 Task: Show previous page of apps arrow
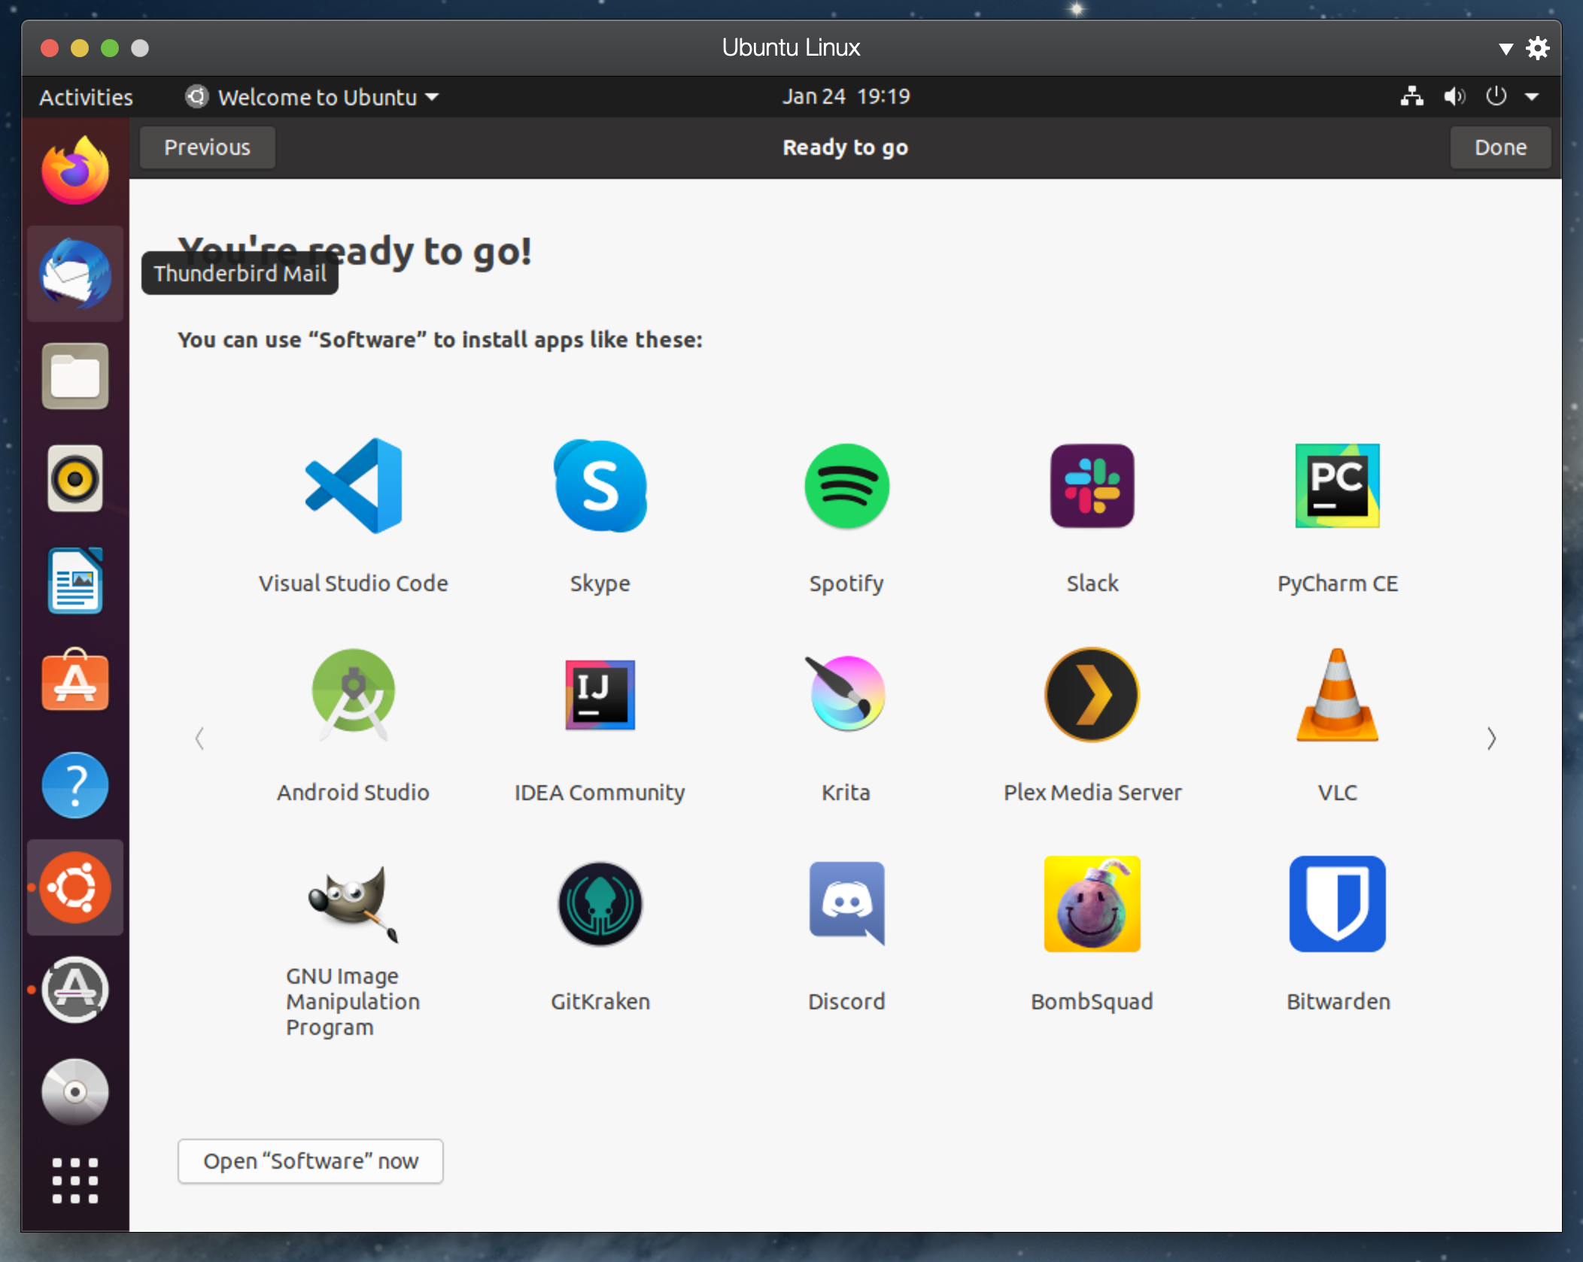[x=200, y=739]
